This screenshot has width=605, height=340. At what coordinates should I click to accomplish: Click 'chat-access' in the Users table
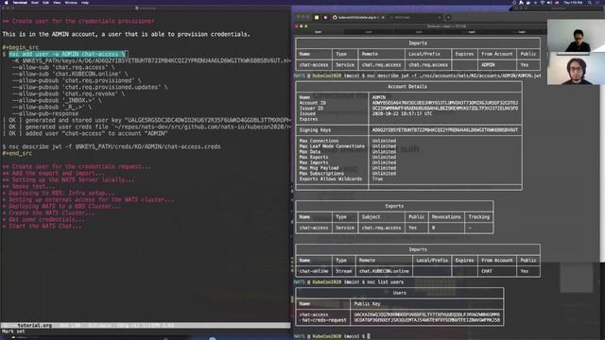[x=314, y=314]
